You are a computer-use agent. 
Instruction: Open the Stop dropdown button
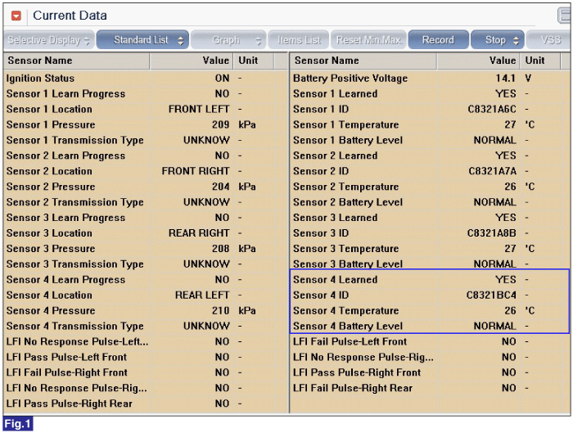[x=498, y=40]
